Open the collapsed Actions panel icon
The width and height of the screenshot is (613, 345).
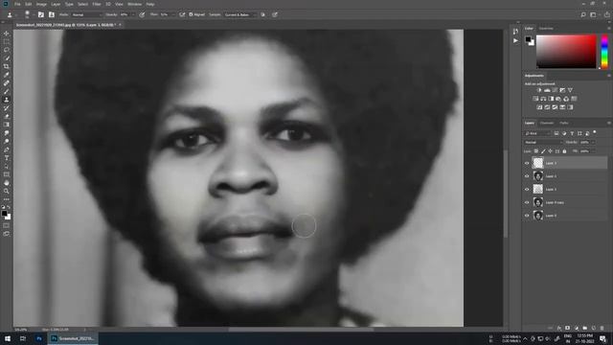point(515,40)
